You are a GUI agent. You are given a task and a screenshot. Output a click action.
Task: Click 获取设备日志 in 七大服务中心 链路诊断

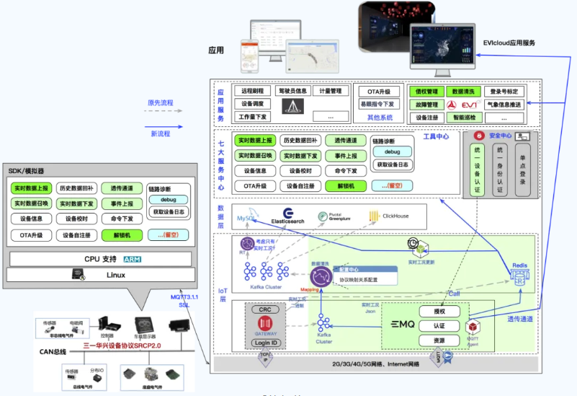coord(393,164)
